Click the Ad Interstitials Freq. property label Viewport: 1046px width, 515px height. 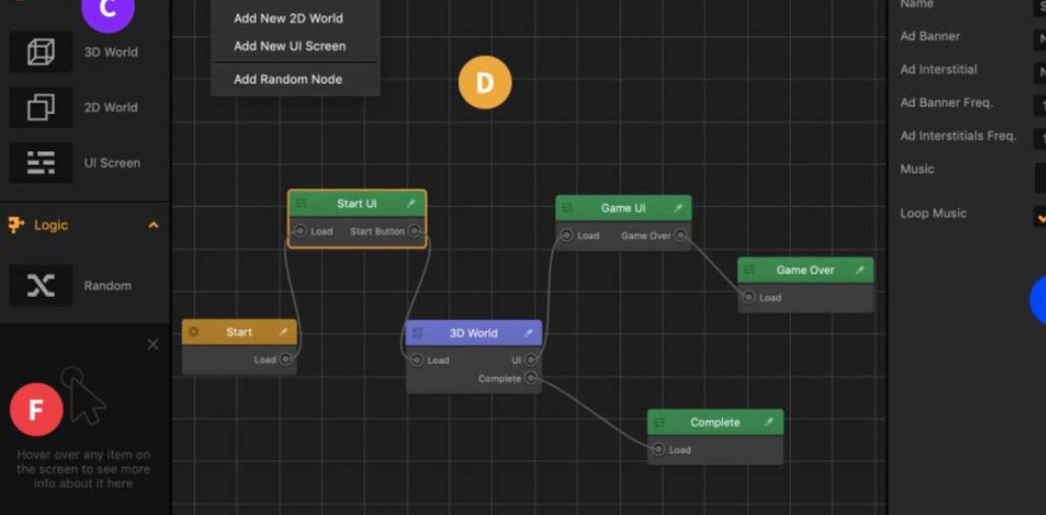pyautogui.click(x=958, y=136)
